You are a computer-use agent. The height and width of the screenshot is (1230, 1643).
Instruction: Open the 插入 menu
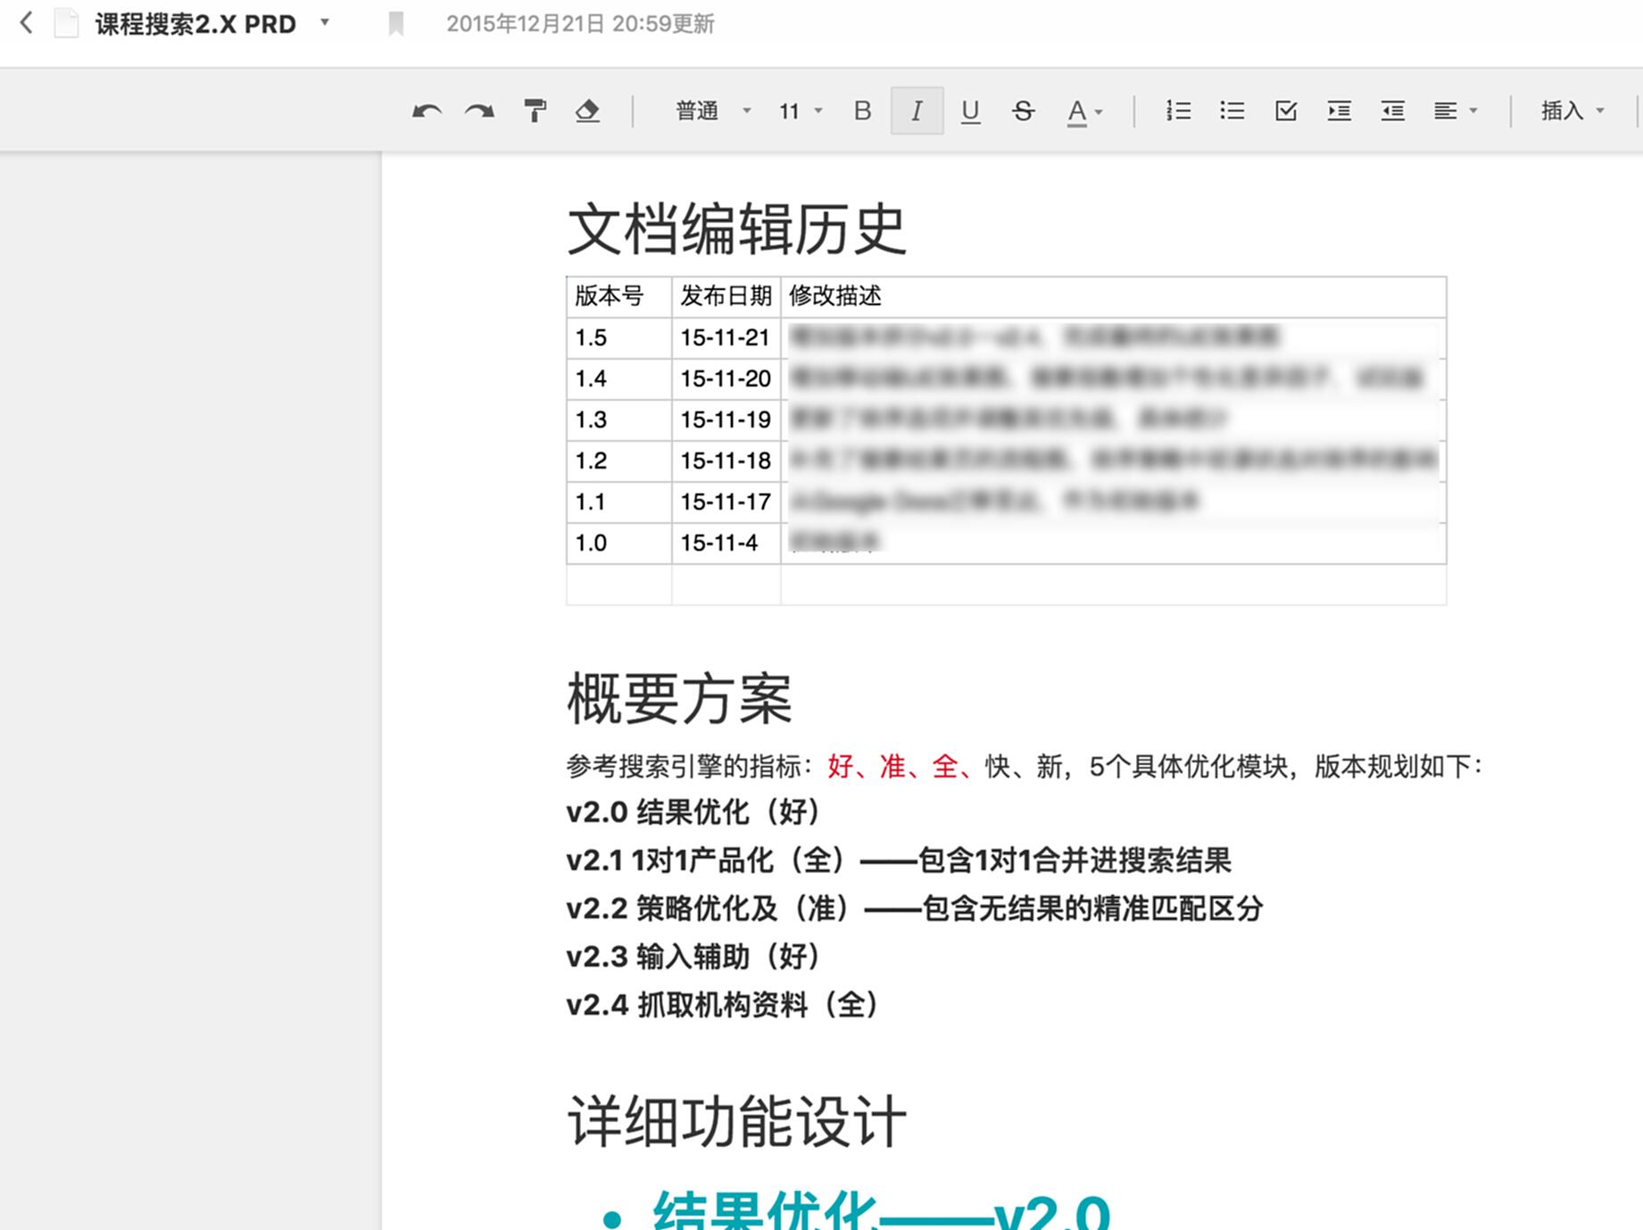click(x=1572, y=111)
